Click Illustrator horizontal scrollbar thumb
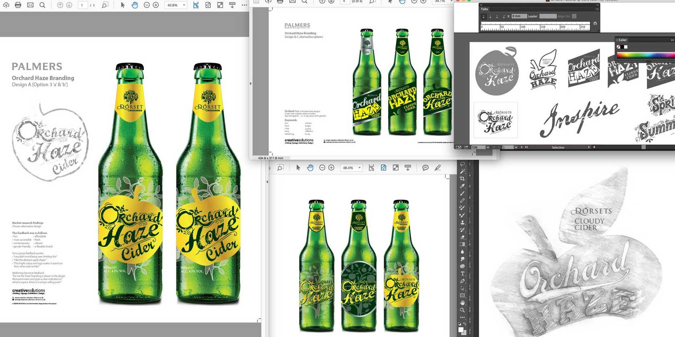This screenshot has width=675, height=337. 643,147
